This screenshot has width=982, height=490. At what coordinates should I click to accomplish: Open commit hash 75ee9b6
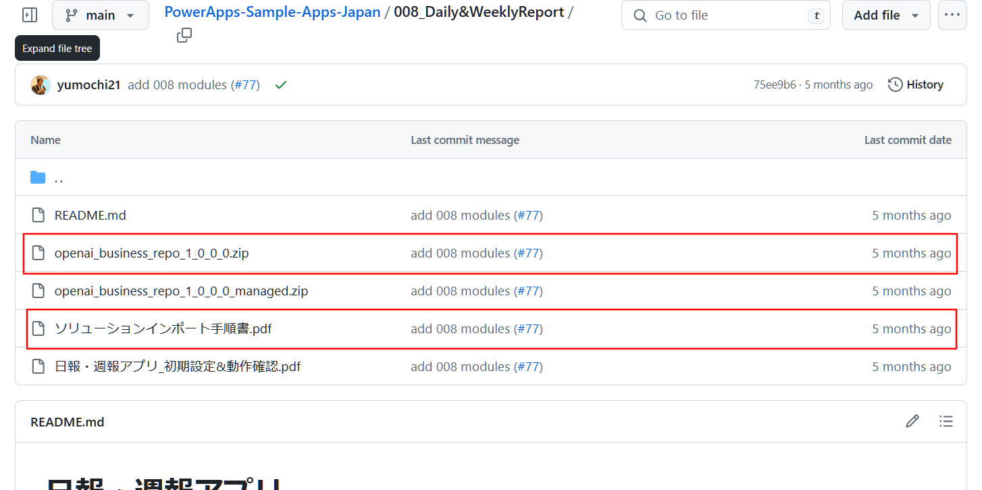pos(775,85)
